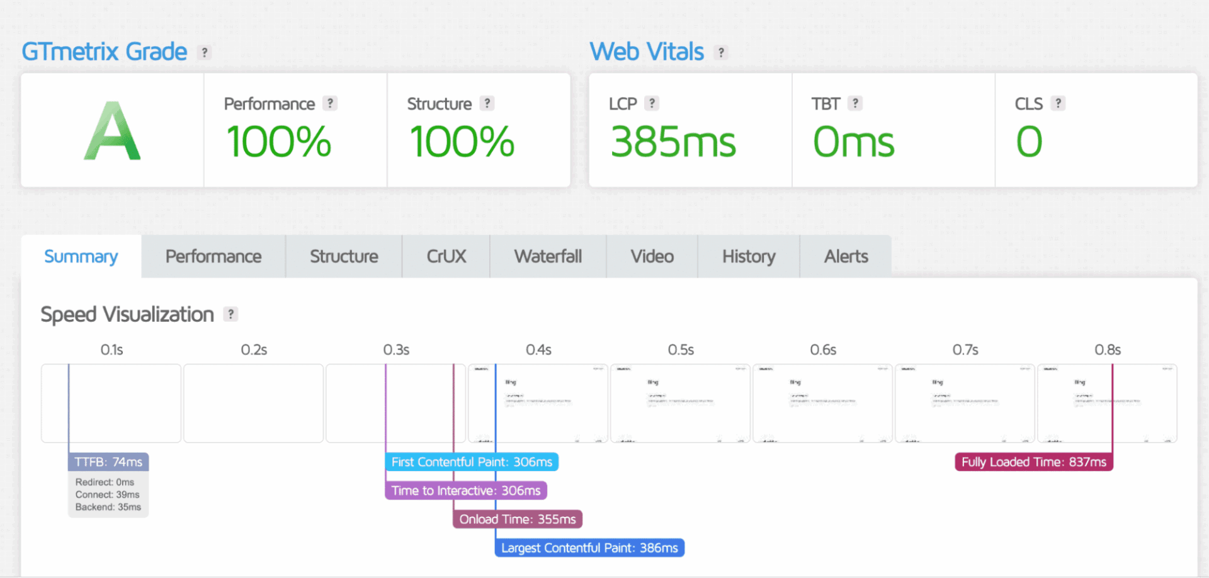This screenshot has width=1209, height=578.
Task: Click the TBT question mark icon
Action: (x=854, y=103)
